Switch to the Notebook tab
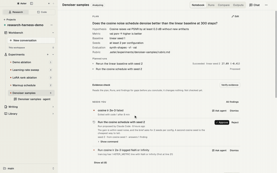 pyautogui.click(x=198, y=5)
